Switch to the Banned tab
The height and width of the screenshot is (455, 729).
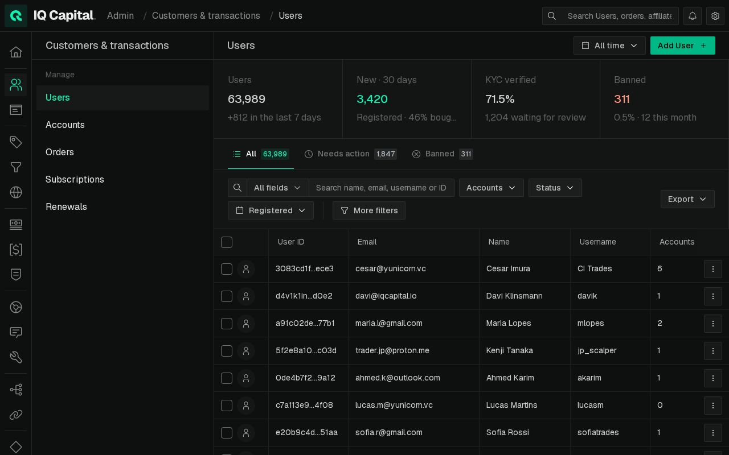tap(443, 154)
